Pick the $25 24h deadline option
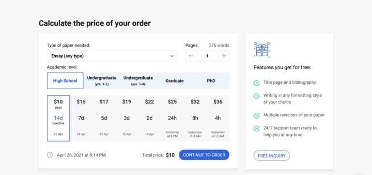This screenshot has width=372, height=175. 172,118
